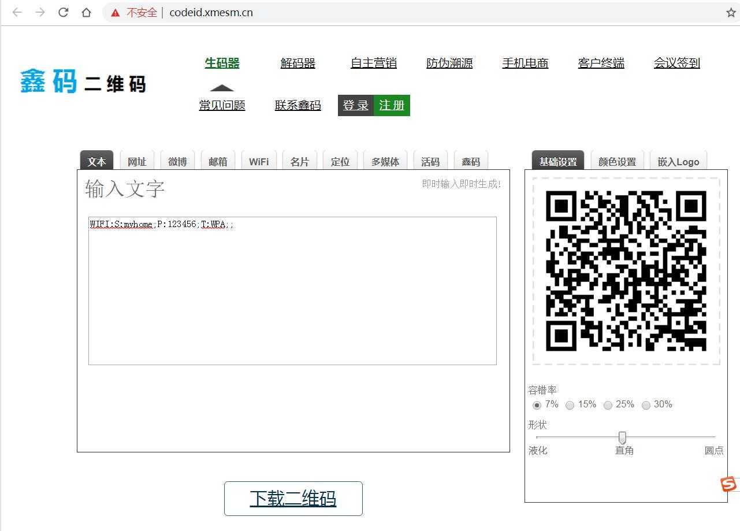Image resolution: width=740 pixels, height=531 pixels.
Task: Click the 液化 shape label
Action: [538, 450]
